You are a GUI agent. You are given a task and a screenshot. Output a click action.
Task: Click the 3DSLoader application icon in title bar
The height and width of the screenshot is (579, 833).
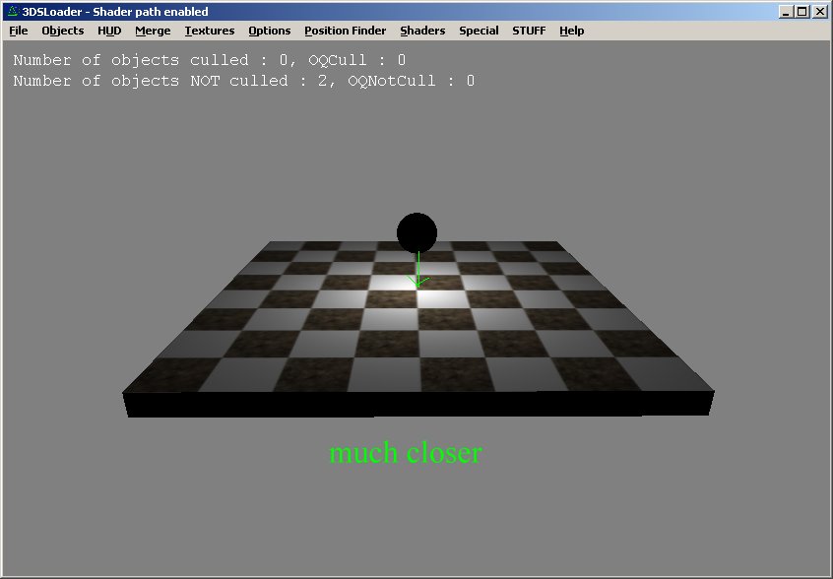coord(13,11)
